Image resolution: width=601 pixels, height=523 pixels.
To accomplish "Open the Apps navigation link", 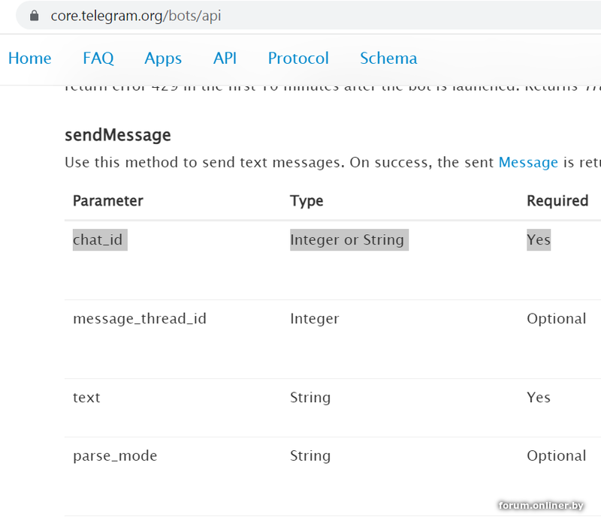I will click(x=163, y=59).
